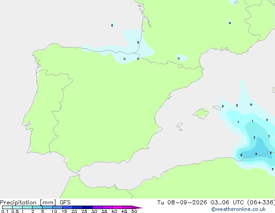The image size is (275, 213).
Task: Select Menorca island outline
Action: tap(217, 107)
